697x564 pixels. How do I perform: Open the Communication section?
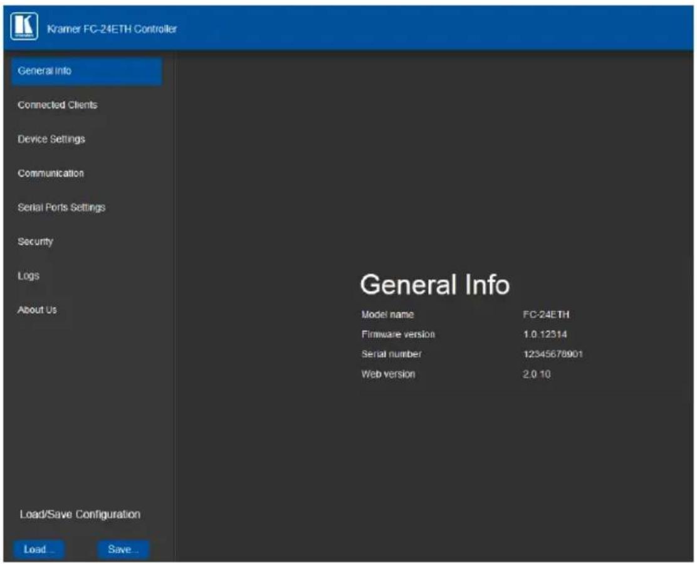pos(51,173)
